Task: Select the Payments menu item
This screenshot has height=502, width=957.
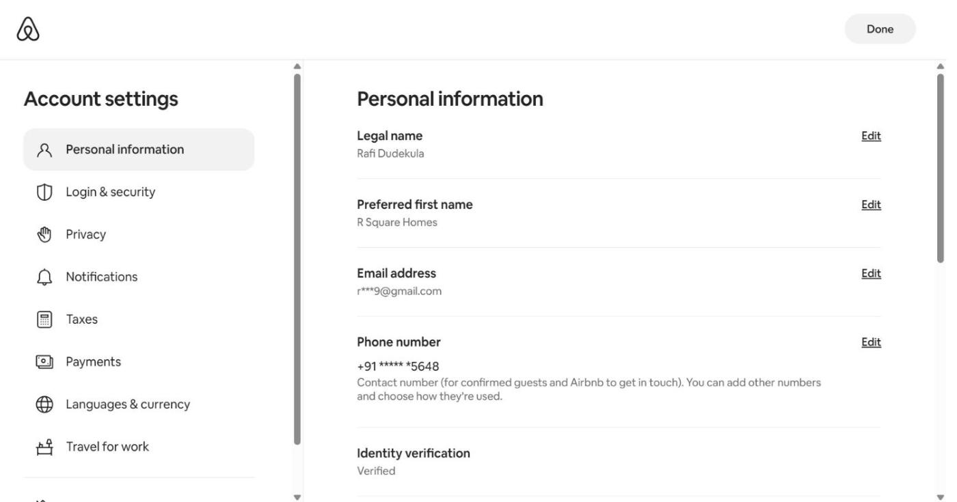Action: coord(93,361)
